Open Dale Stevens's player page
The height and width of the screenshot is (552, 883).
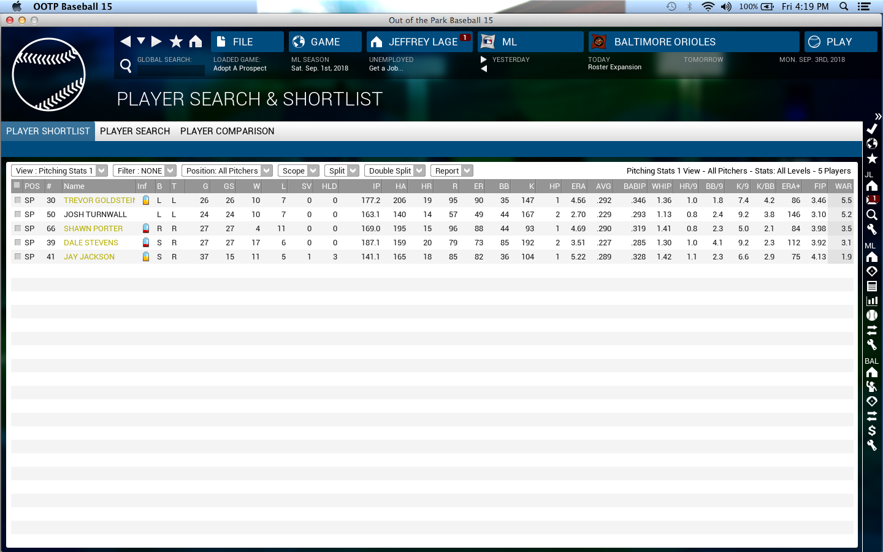91,242
